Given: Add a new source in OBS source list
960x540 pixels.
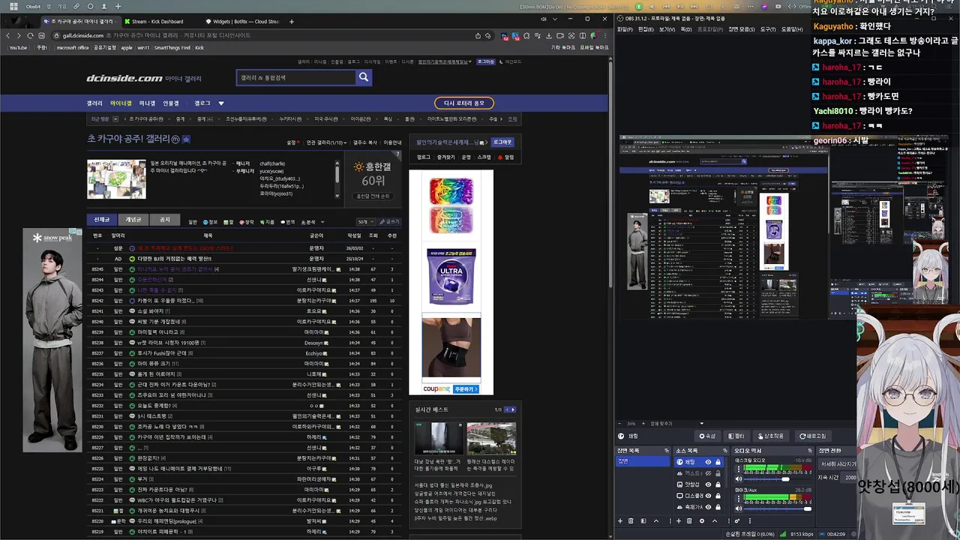Looking at the screenshot, I should [x=679, y=521].
